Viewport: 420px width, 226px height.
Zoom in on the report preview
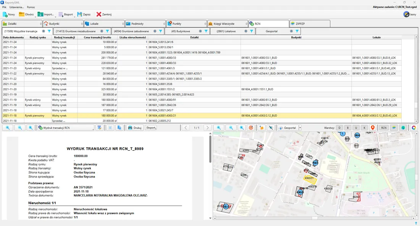point(8,128)
